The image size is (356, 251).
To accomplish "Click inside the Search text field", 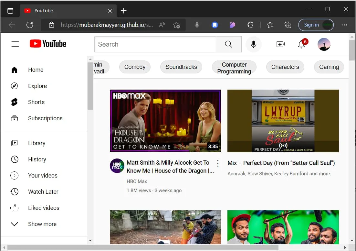I will 155,44.
